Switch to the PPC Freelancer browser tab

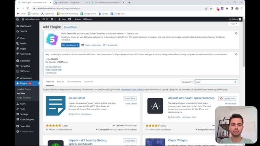tap(108, 3)
